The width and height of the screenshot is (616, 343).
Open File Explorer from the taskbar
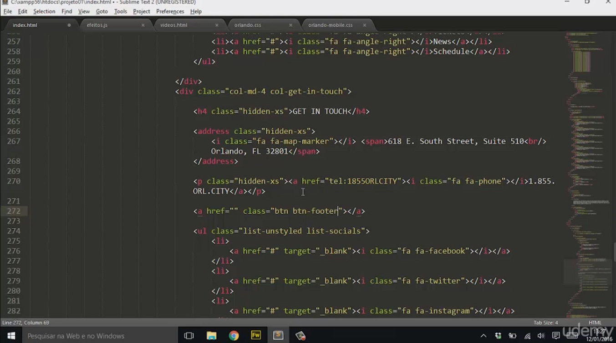211,336
